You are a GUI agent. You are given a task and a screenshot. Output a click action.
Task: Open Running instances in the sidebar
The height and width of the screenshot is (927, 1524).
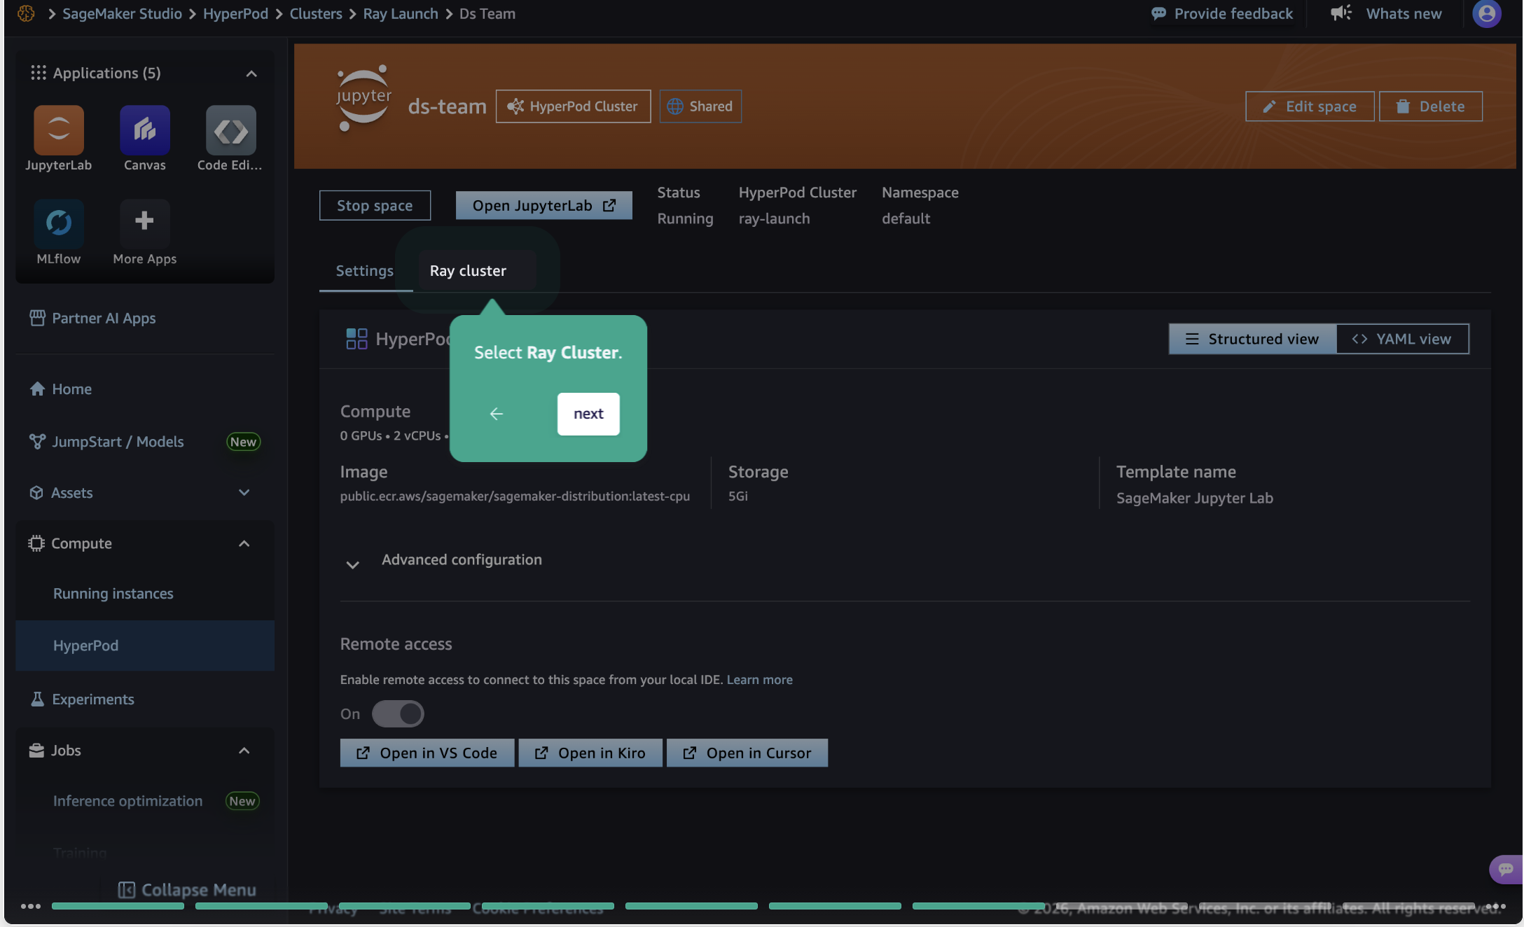pyautogui.click(x=113, y=594)
